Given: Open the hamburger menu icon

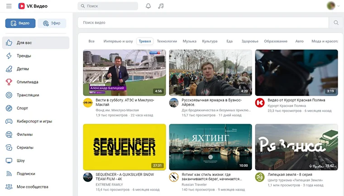Looking at the screenshot, I should point(9,6).
